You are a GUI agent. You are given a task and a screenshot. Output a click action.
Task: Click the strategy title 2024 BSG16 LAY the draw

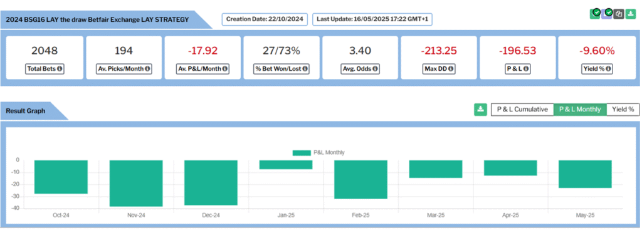(97, 19)
